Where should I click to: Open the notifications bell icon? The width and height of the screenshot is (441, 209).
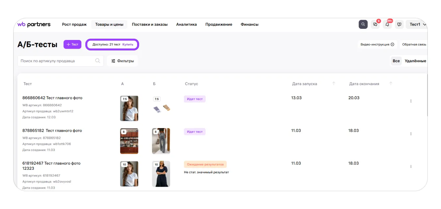pyautogui.click(x=387, y=25)
